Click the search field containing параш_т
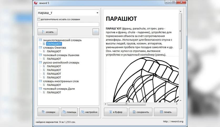 tap(68, 13)
